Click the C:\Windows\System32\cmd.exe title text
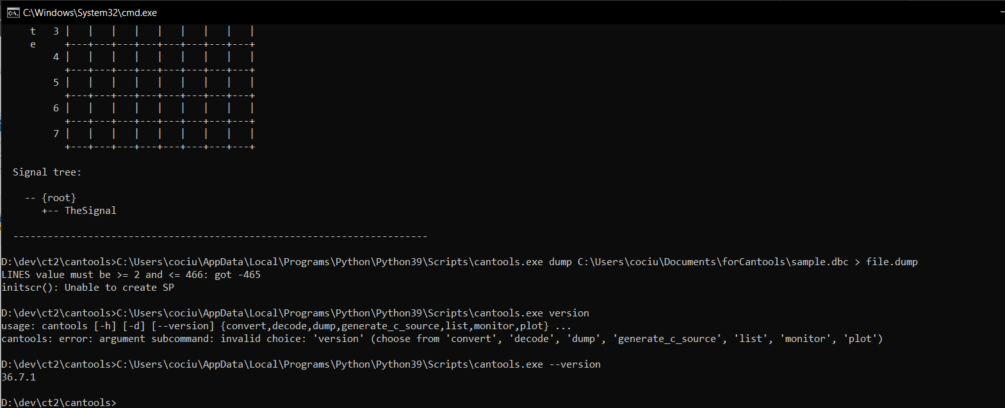The width and height of the screenshot is (1005, 408). point(90,12)
